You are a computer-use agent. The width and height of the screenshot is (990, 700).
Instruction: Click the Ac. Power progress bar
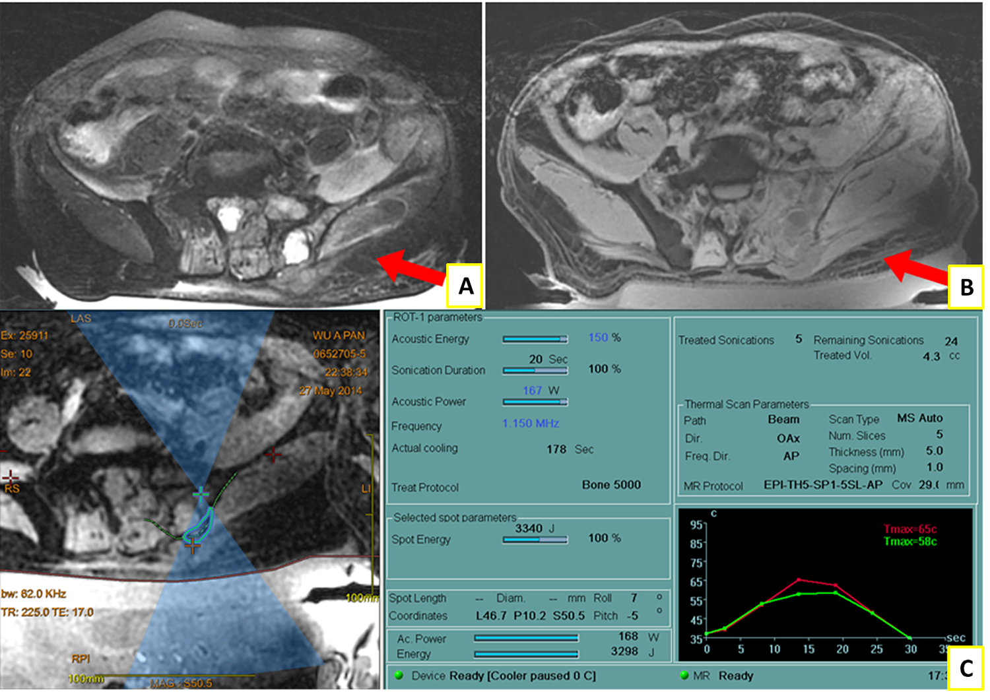pyautogui.click(x=526, y=638)
